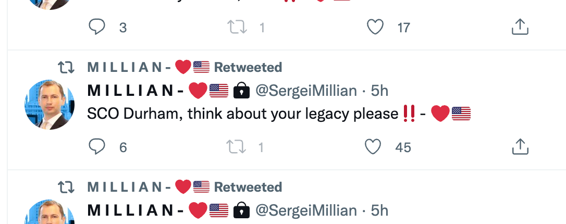Image resolution: width=566 pixels, height=224 pixels.
Task: Click 'Retweeted' label above SCO Durham tweet
Action: tap(248, 67)
